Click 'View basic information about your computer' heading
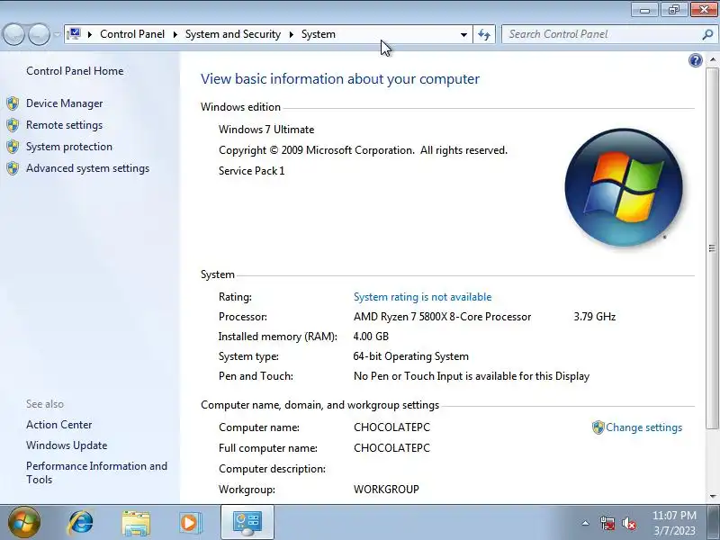Viewport: 720px width, 540px height. coord(340,79)
